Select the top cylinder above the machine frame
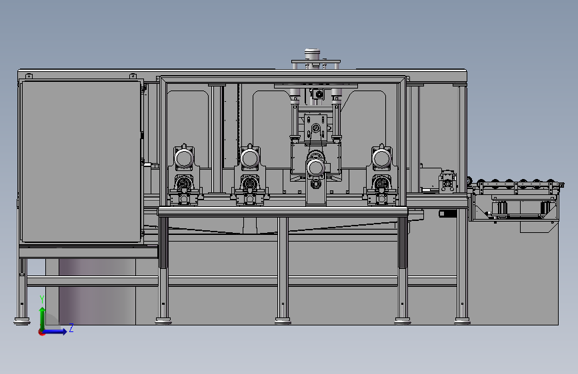Screen dimensions: 578x374 point(312,55)
